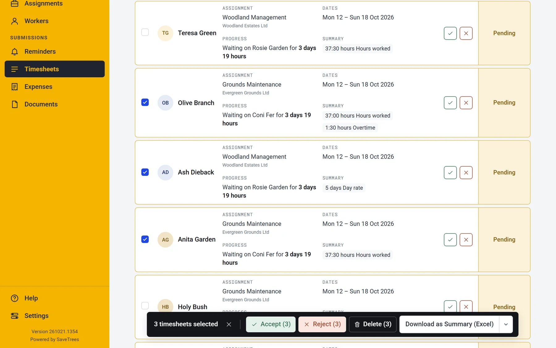Click the AD avatar for Ash Dieback

(x=165, y=172)
